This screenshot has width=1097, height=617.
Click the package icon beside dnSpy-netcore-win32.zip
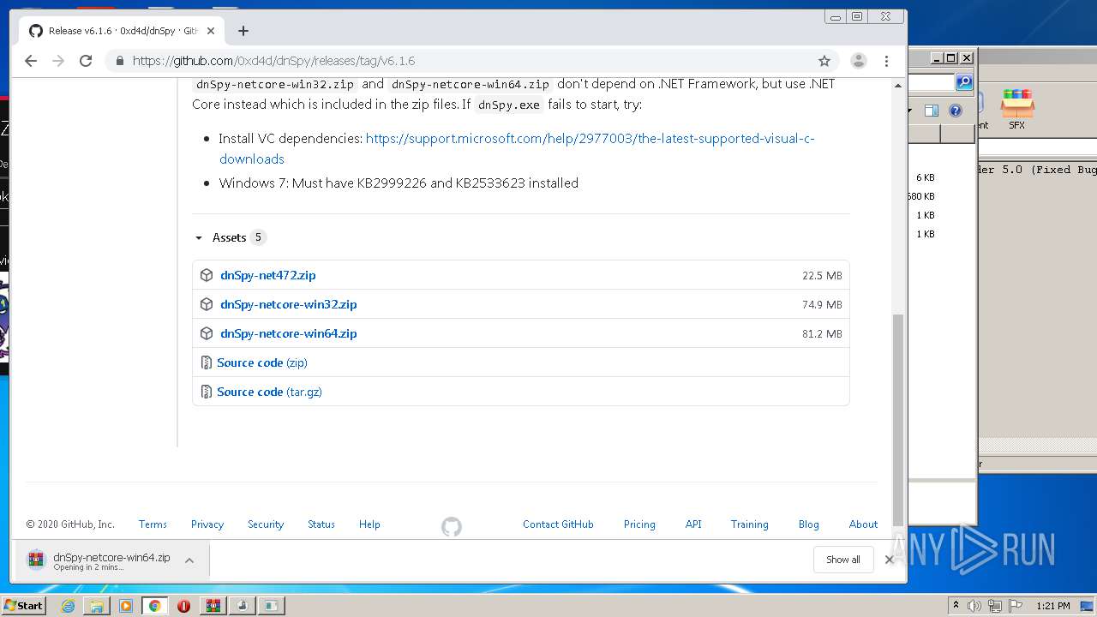coord(207,304)
